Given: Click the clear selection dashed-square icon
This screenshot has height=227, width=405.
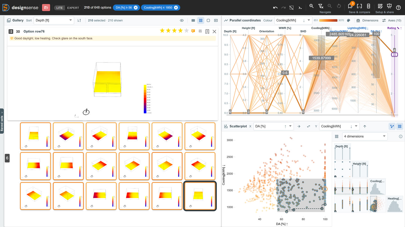Looking at the screenshot, I should coord(292,8).
